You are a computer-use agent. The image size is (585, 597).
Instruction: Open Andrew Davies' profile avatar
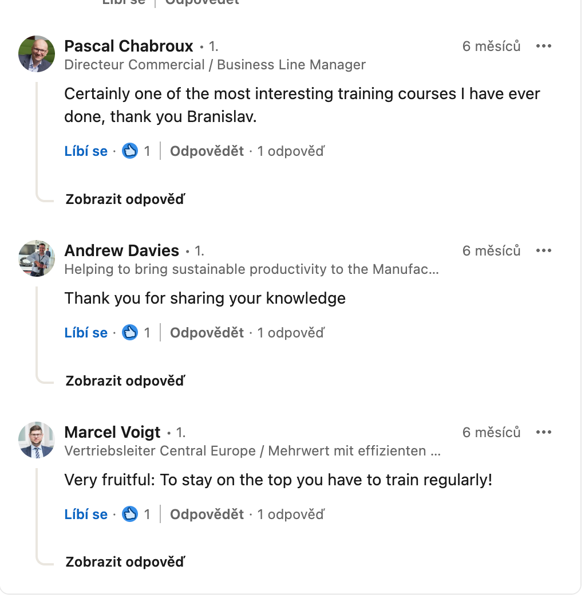pos(37,258)
